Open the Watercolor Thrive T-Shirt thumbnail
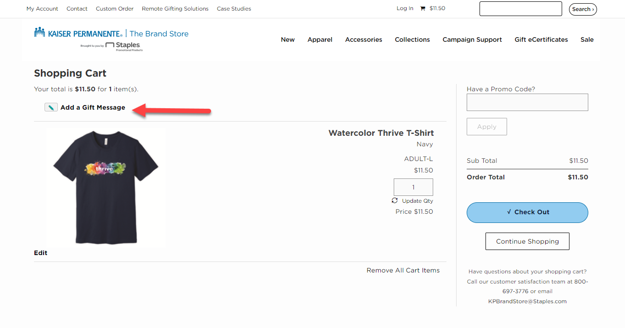 [x=106, y=187]
